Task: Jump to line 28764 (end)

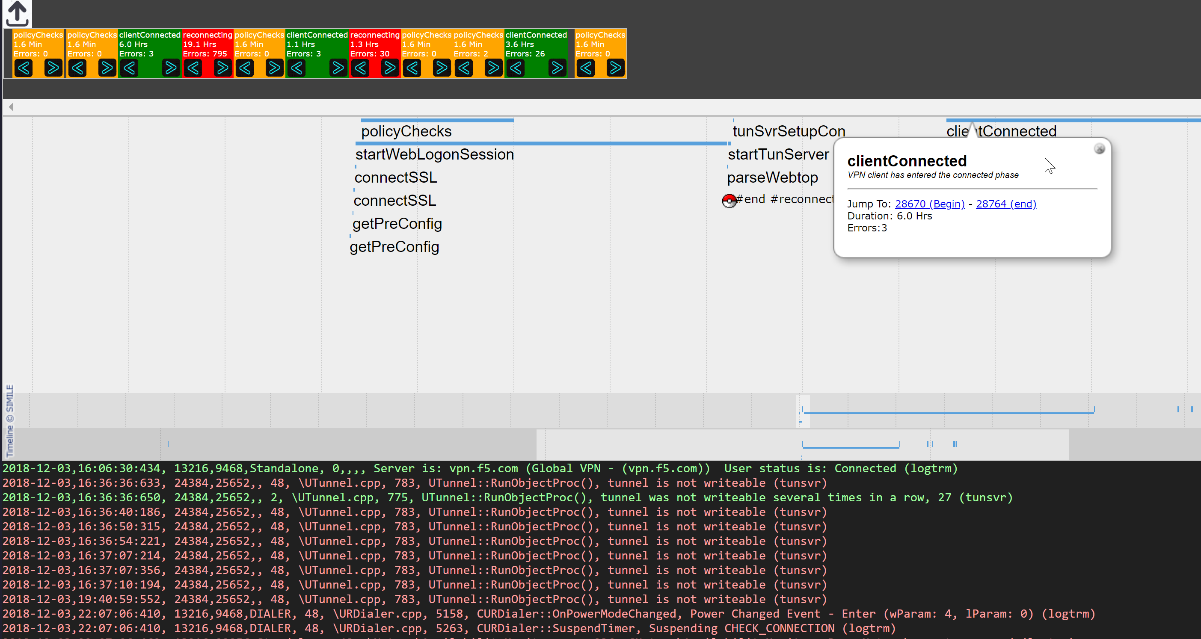Action: 1005,204
